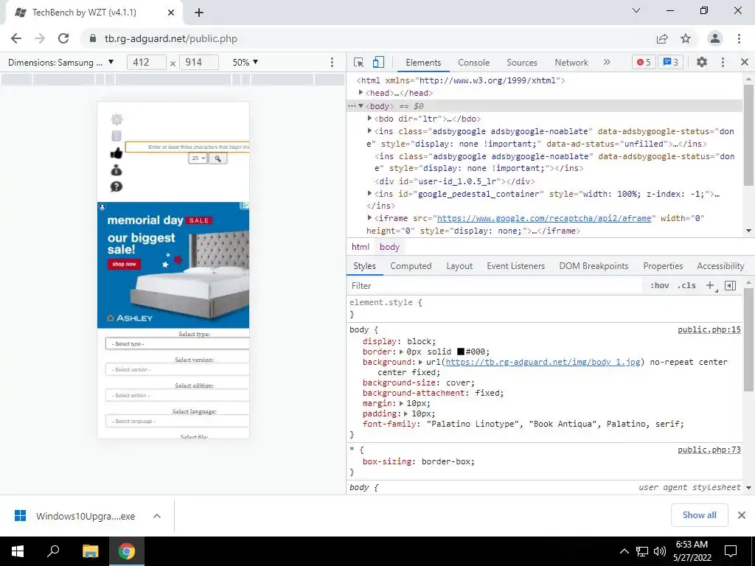Click the gear icon in the emulated page
This screenshot has width=755, height=566.
coord(116,119)
